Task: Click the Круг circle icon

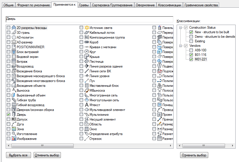Action: [x=87, y=52]
